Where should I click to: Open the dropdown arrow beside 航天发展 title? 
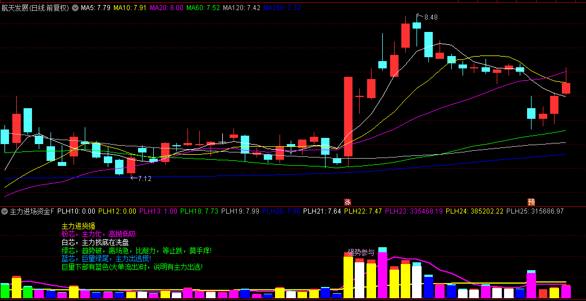coord(75,8)
